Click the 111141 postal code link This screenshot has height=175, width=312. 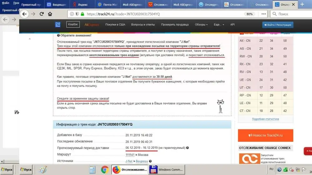(130, 155)
